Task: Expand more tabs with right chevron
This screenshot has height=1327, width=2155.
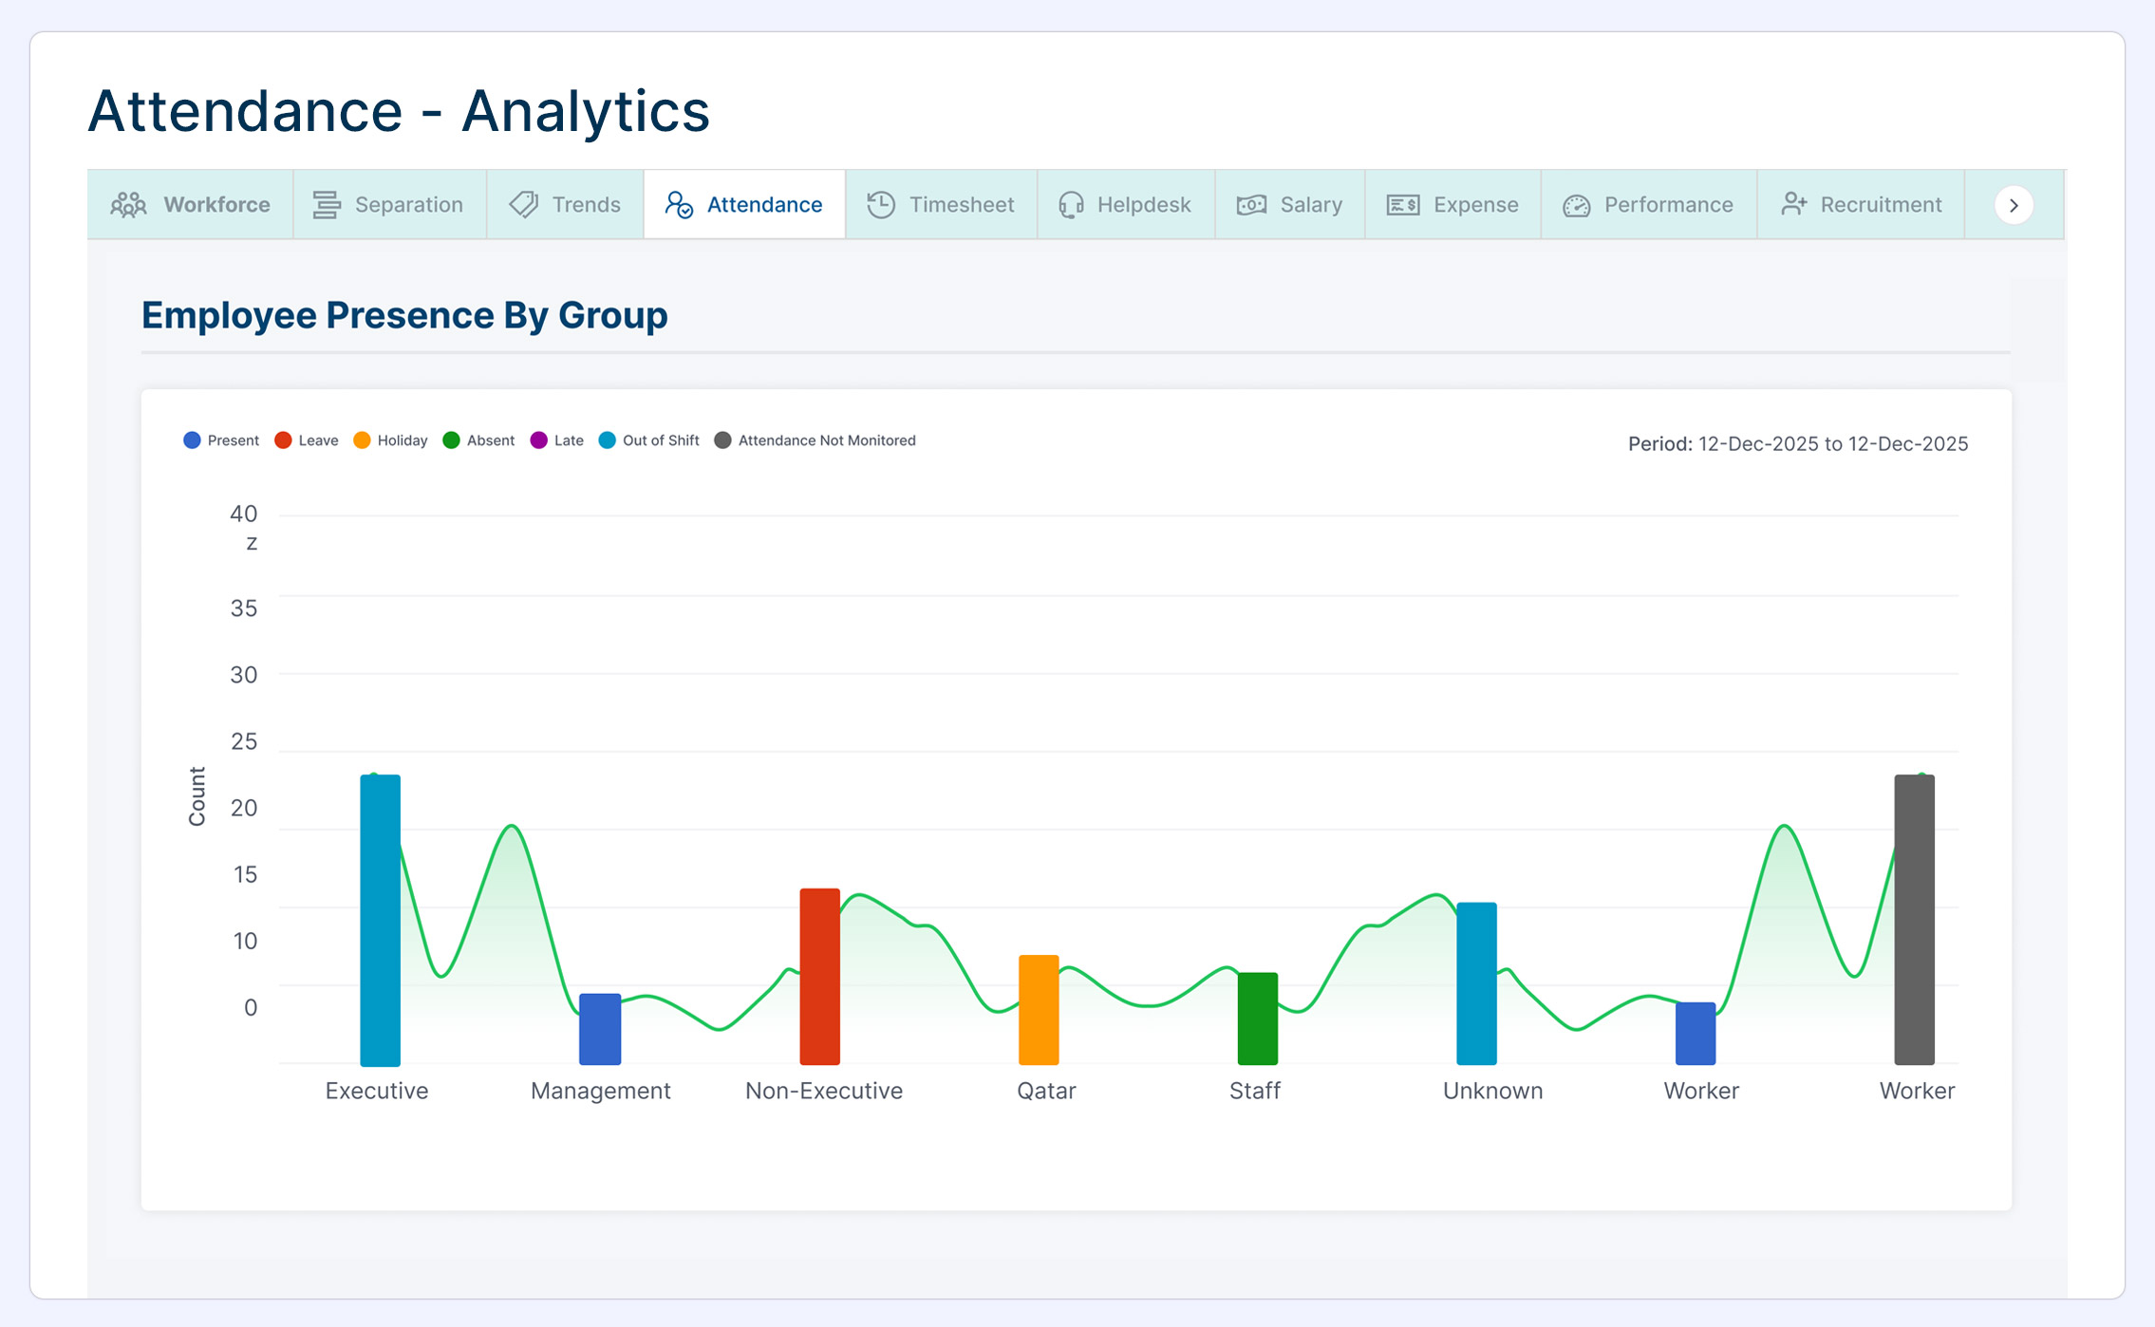Action: point(2014,205)
